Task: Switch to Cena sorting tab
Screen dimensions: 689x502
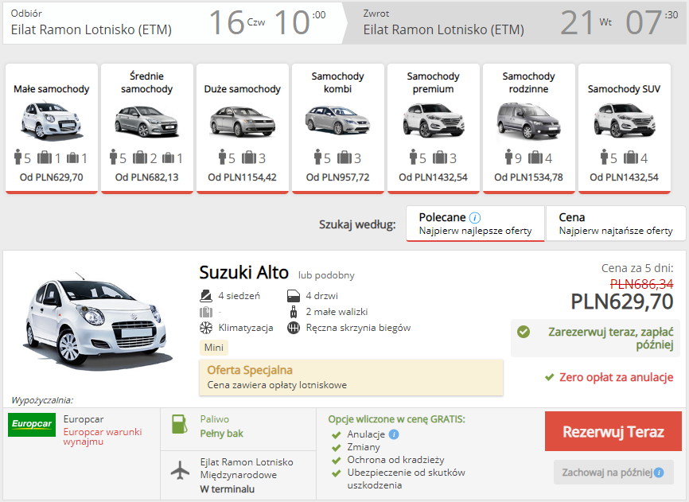Action: pos(615,223)
